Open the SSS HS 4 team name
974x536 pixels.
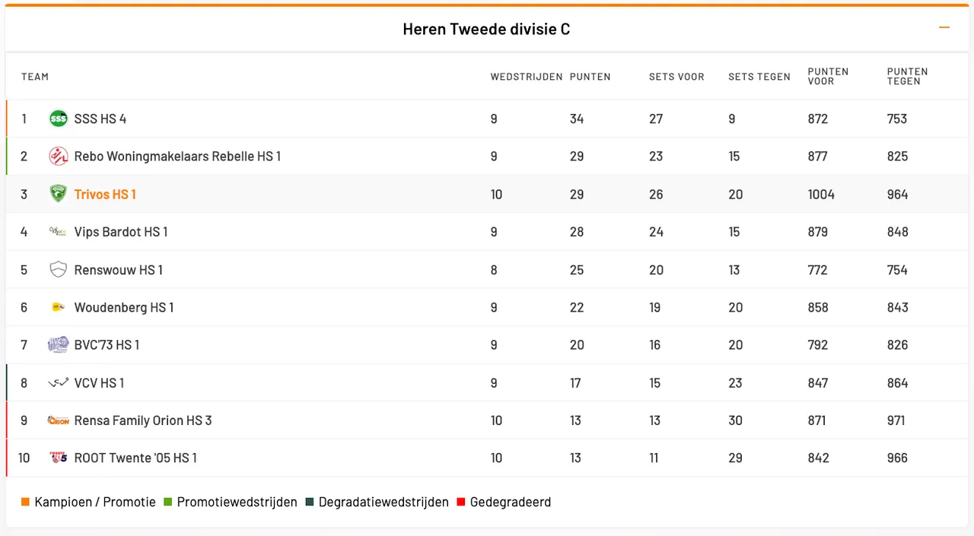click(100, 119)
